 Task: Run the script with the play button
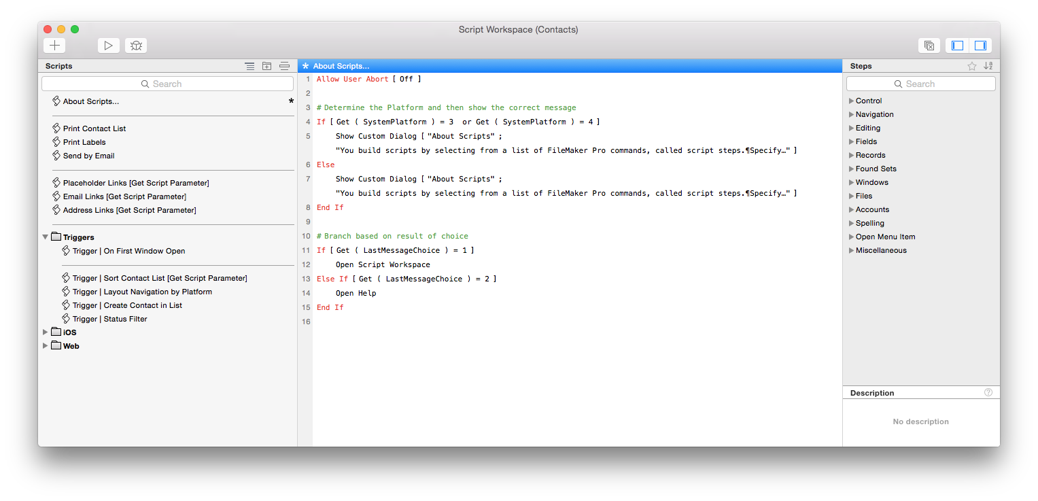(x=108, y=46)
